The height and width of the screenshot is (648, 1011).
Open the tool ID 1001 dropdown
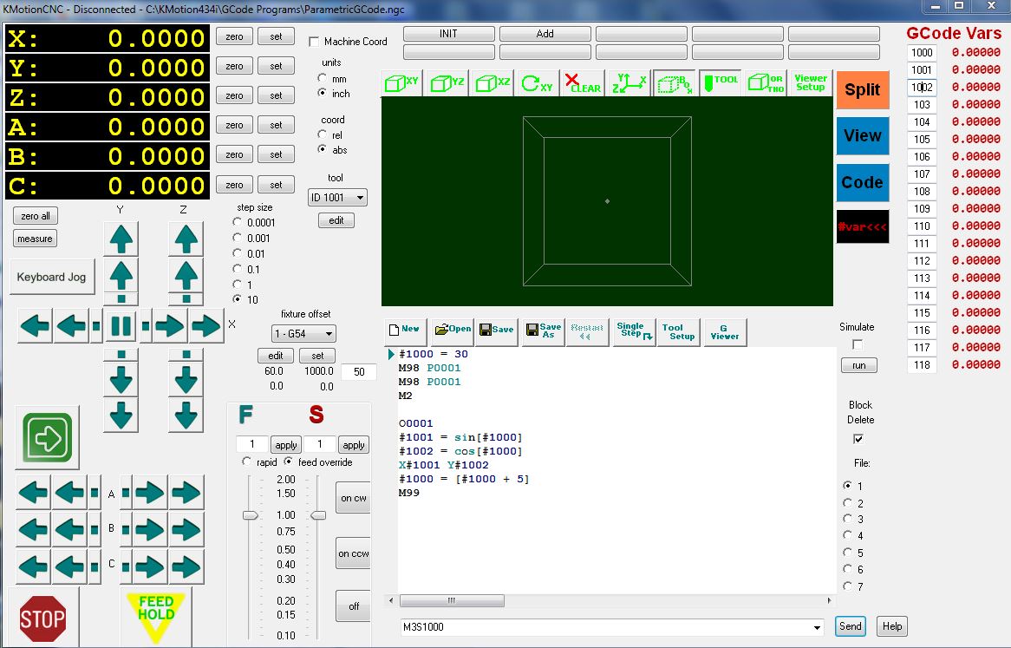coord(338,198)
